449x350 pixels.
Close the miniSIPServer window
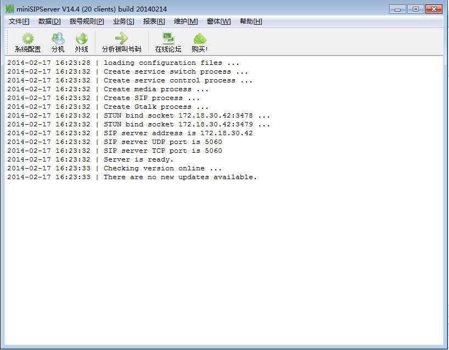click(434, 9)
